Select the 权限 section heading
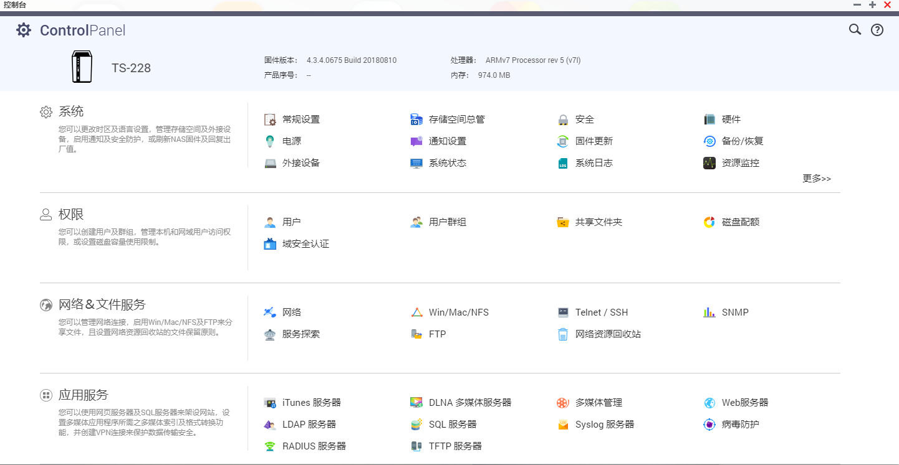Image resolution: width=899 pixels, height=465 pixels. point(71,214)
